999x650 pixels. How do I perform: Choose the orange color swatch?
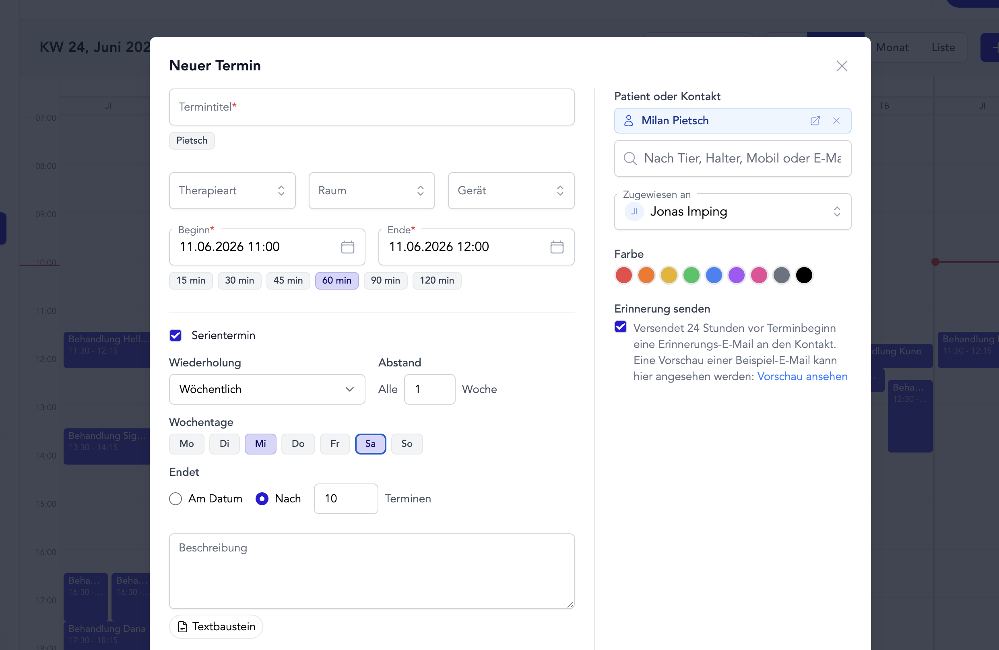(x=646, y=276)
